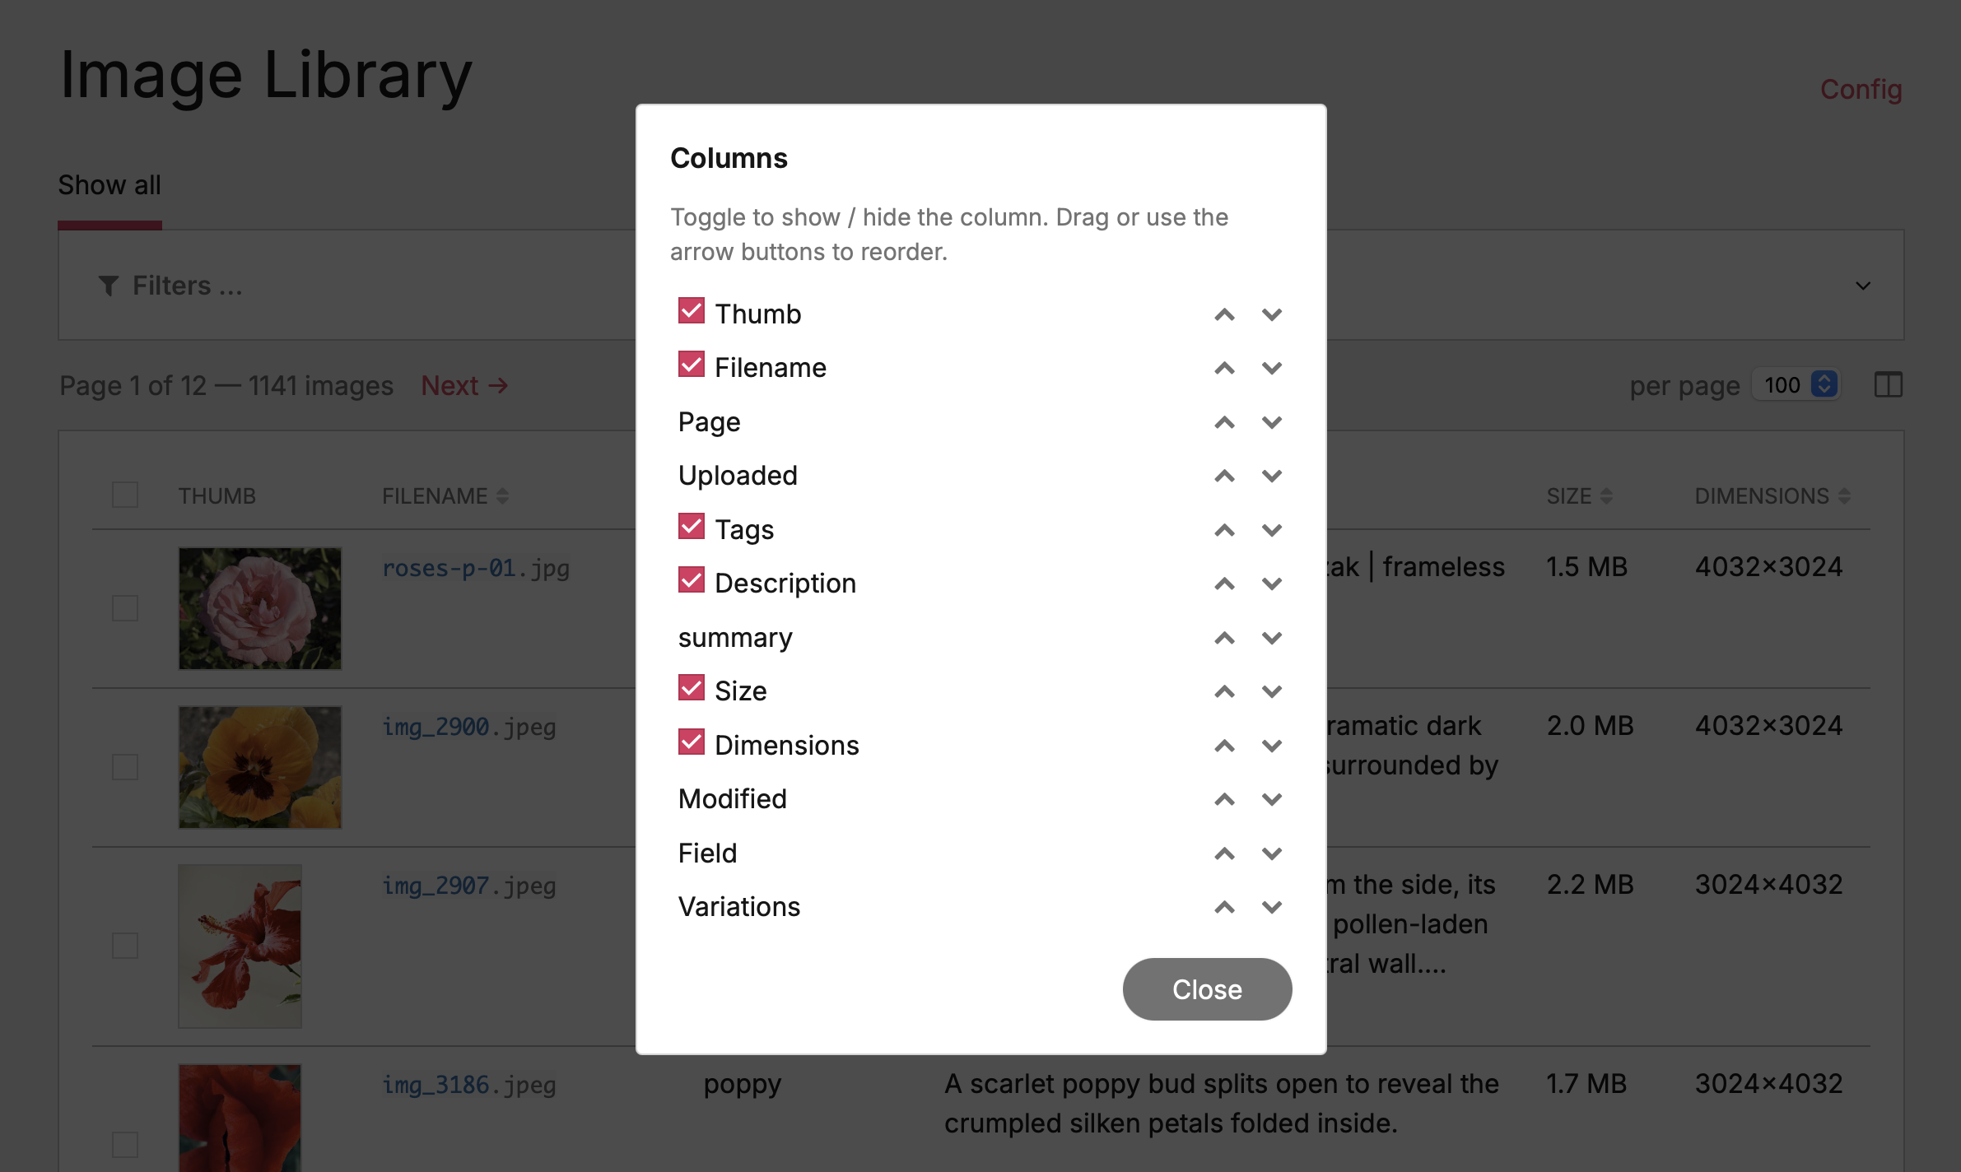
Task: Open img_2907.jpeg file link
Action: [469, 886]
